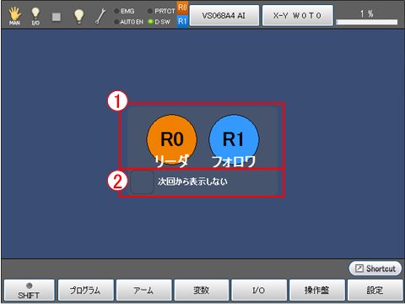Open the X-Y W0 T0 coordinate selector
The height and width of the screenshot is (304, 405).
298,15
